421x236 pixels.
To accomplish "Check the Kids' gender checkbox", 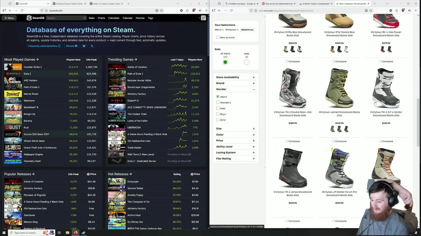I will point(218,108).
